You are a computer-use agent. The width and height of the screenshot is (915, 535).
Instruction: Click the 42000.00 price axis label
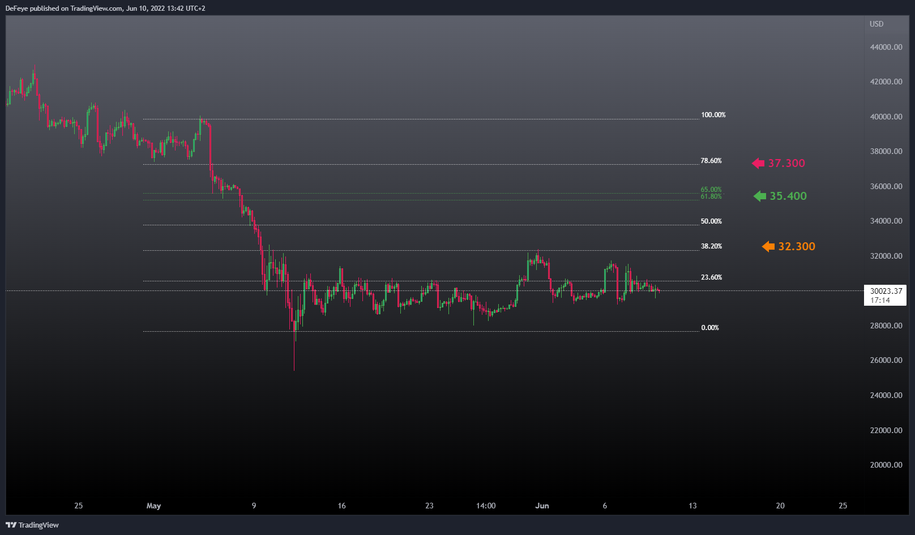(x=886, y=82)
